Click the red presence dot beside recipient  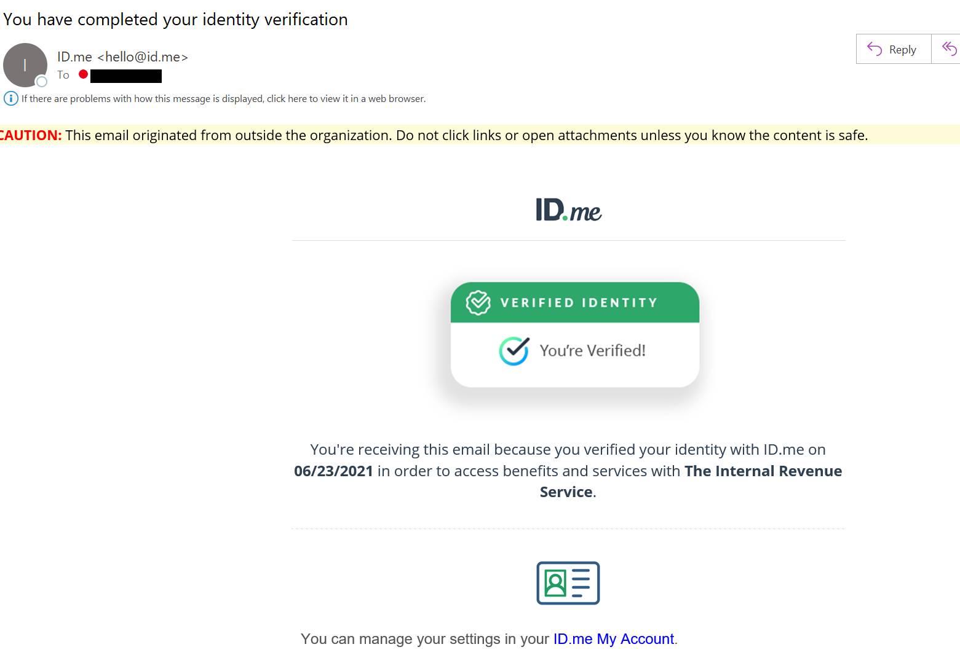83,74
